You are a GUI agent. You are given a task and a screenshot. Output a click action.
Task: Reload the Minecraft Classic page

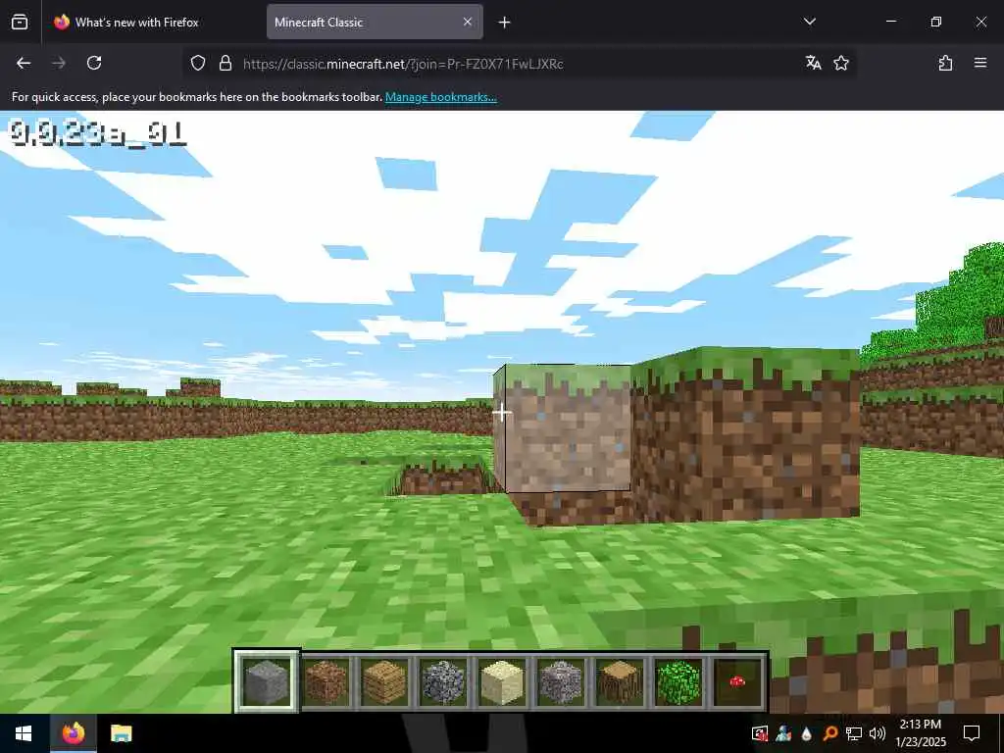pyautogui.click(x=94, y=63)
